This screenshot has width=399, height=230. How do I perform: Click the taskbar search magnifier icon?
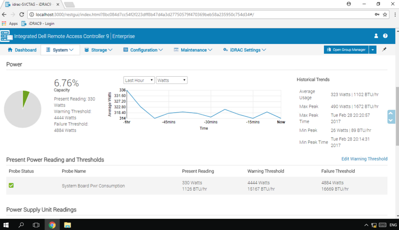21,225
